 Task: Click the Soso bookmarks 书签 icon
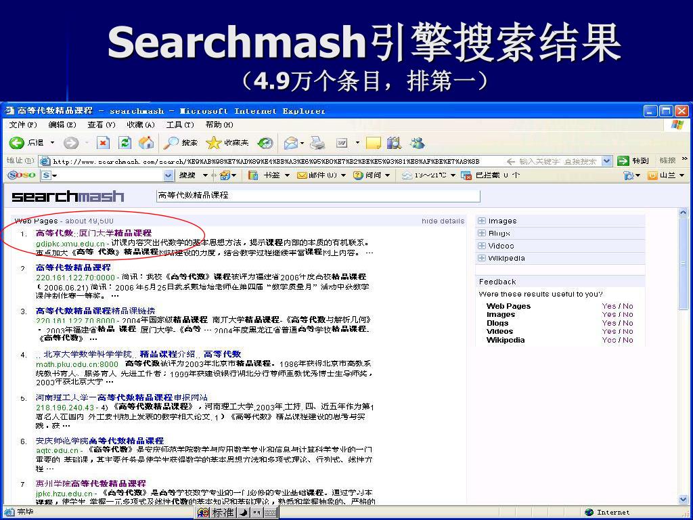point(253,175)
